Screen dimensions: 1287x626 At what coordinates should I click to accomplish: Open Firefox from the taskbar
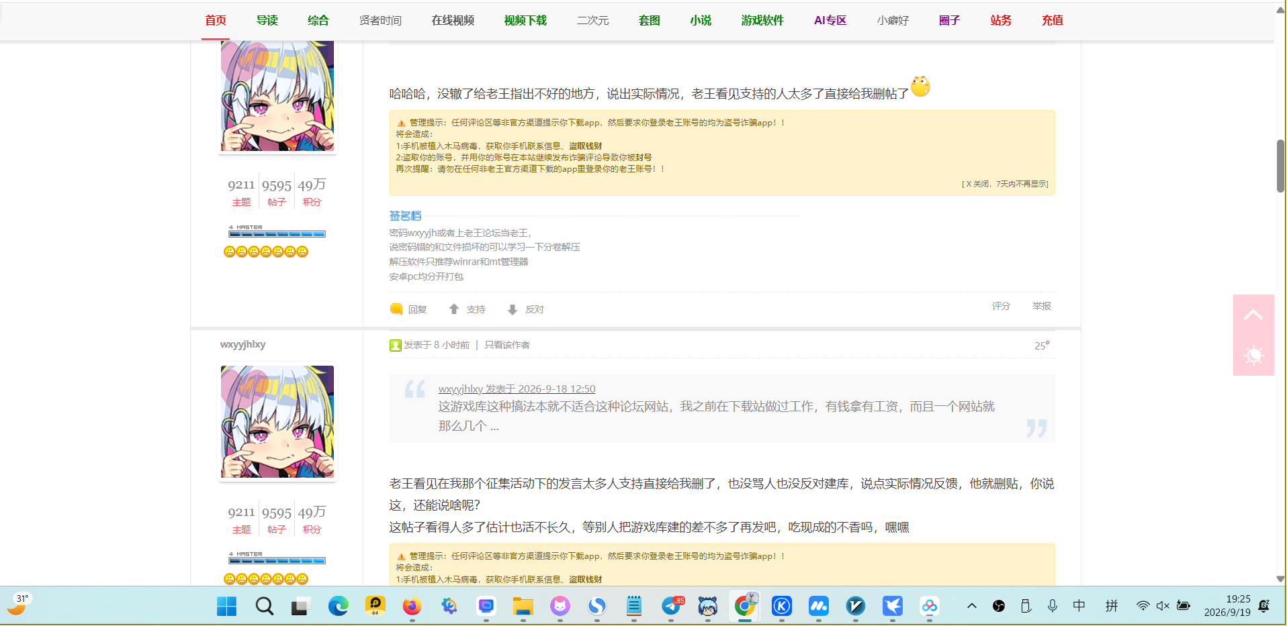click(412, 607)
